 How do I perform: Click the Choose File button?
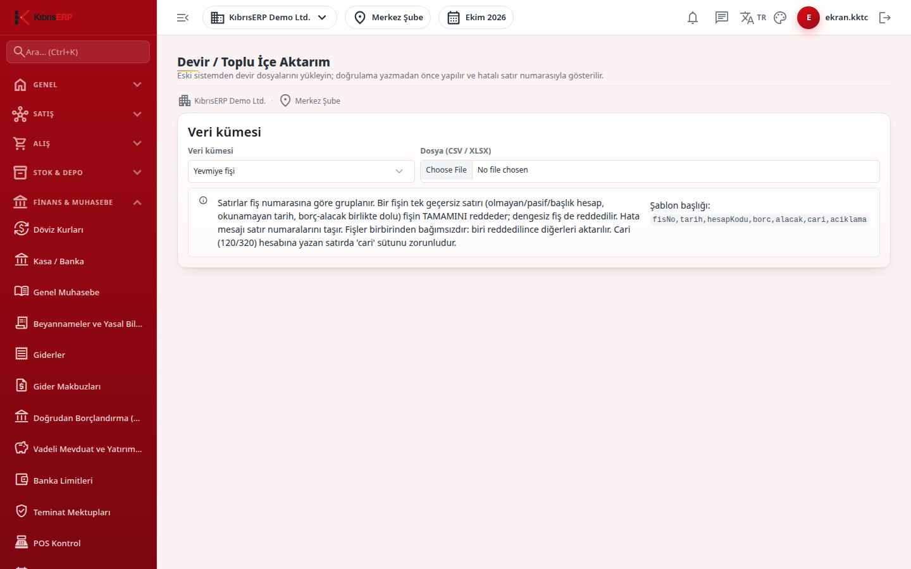(x=446, y=170)
